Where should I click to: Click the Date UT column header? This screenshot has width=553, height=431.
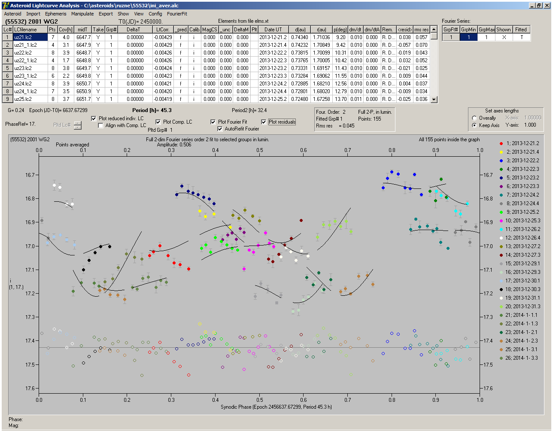pyautogui.click(x=273, y=30)
